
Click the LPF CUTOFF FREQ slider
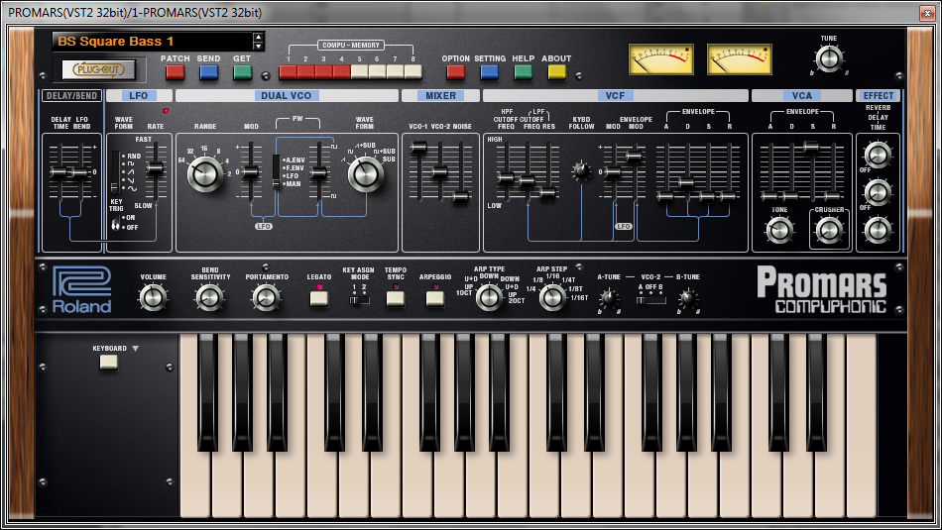[x=527, y=180]
